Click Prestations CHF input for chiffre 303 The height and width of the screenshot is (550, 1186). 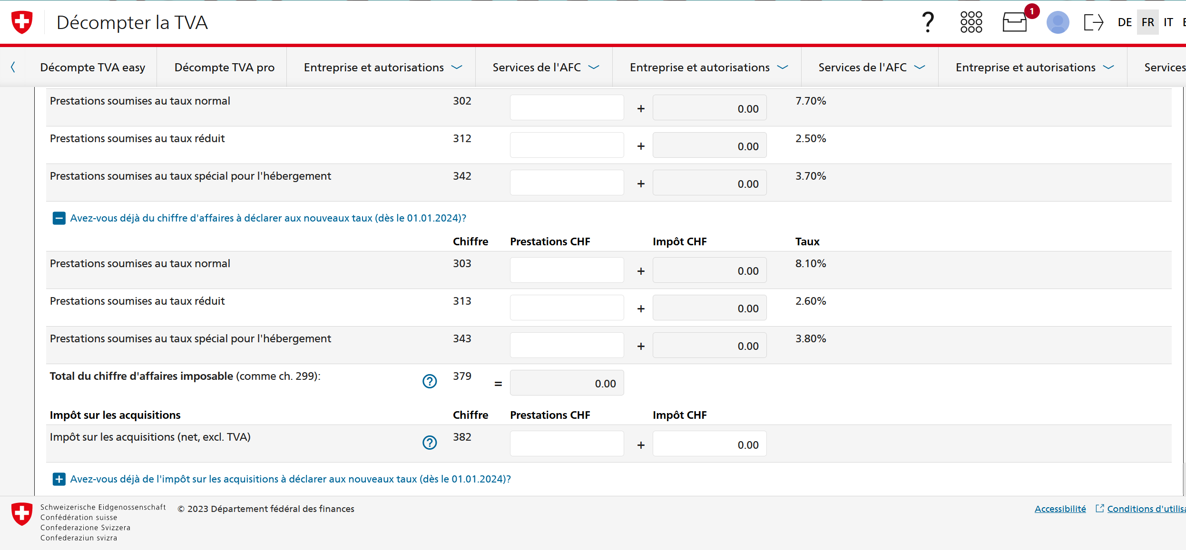(x=567, y=270)
